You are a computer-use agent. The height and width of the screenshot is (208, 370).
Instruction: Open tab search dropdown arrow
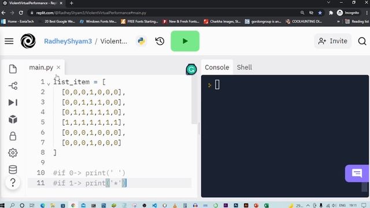coord(328,2)
